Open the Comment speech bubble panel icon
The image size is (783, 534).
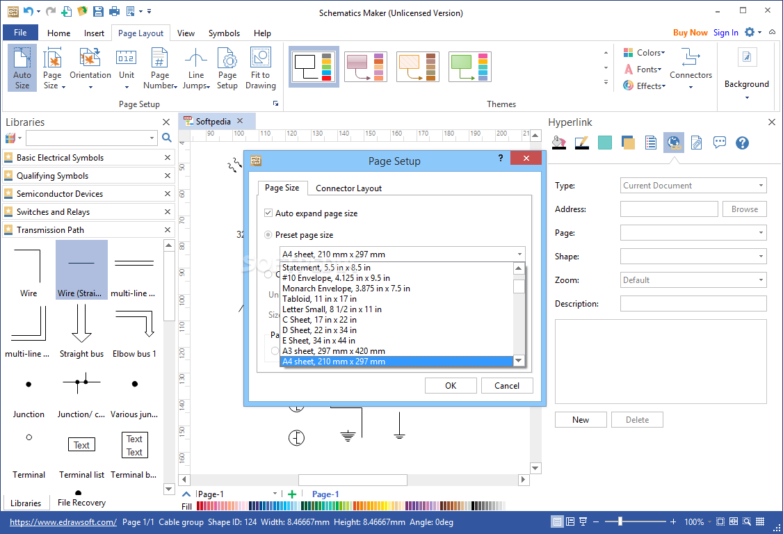[x=720, y=143]
